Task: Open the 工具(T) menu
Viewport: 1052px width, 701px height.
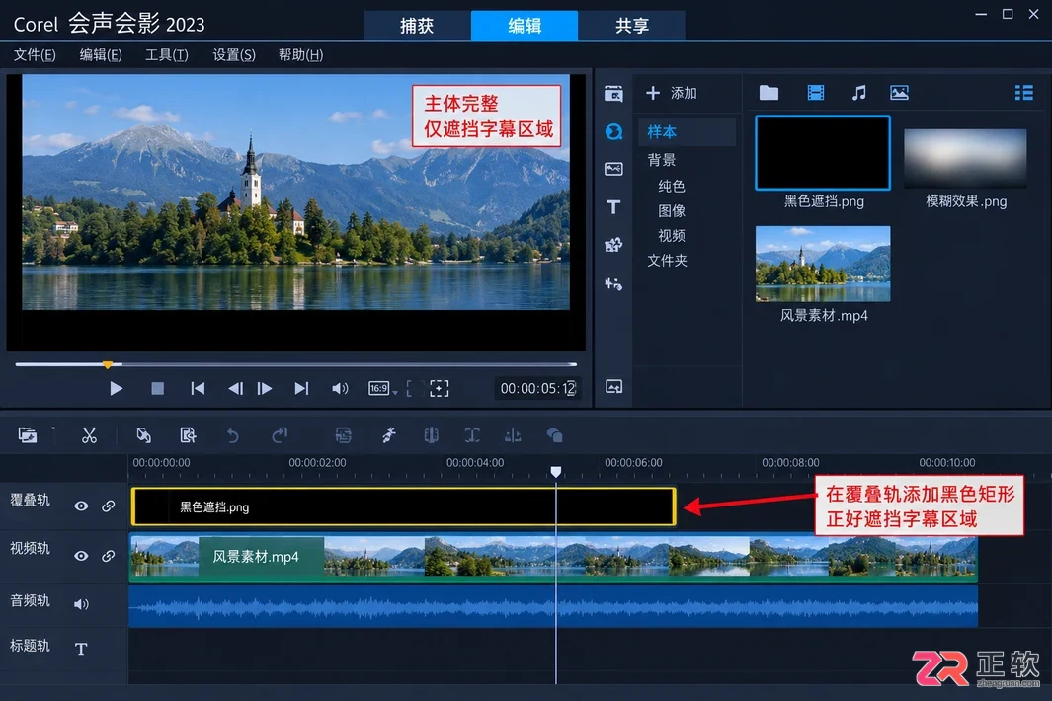Action: (x=166, y=55)
